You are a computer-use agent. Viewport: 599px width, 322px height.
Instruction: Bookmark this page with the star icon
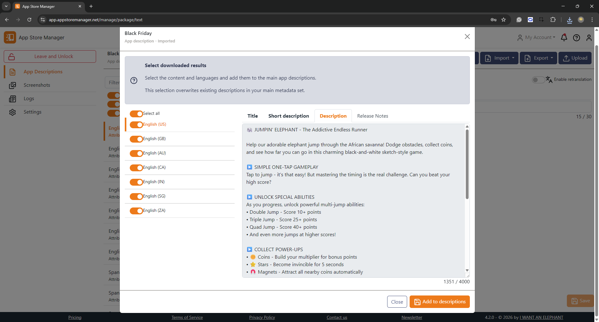click(503, 20)
